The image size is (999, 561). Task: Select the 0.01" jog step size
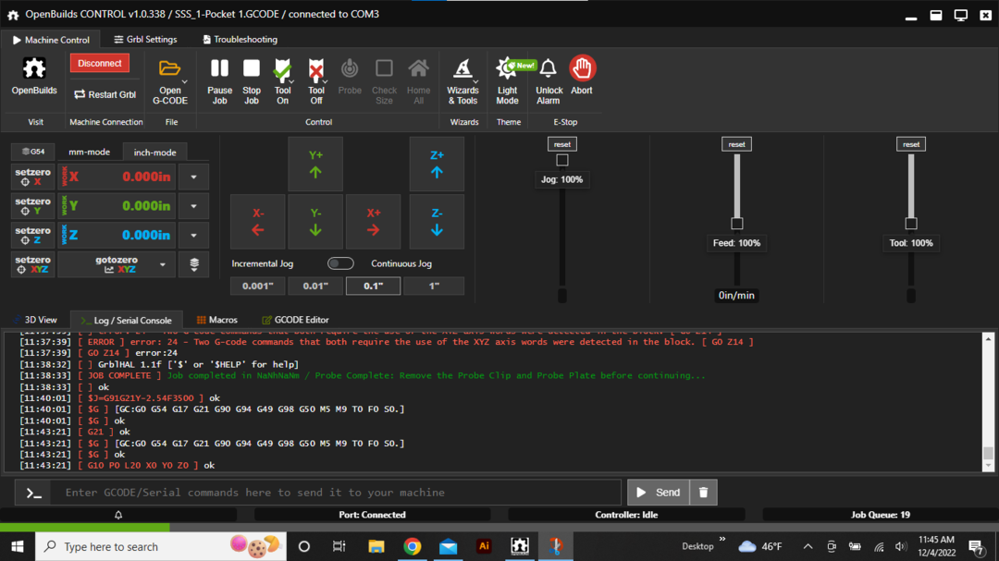coord(315,287)
